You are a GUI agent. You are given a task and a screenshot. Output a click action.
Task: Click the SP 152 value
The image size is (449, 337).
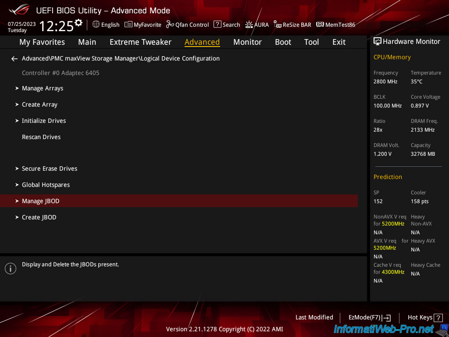(x=378, y=201)
